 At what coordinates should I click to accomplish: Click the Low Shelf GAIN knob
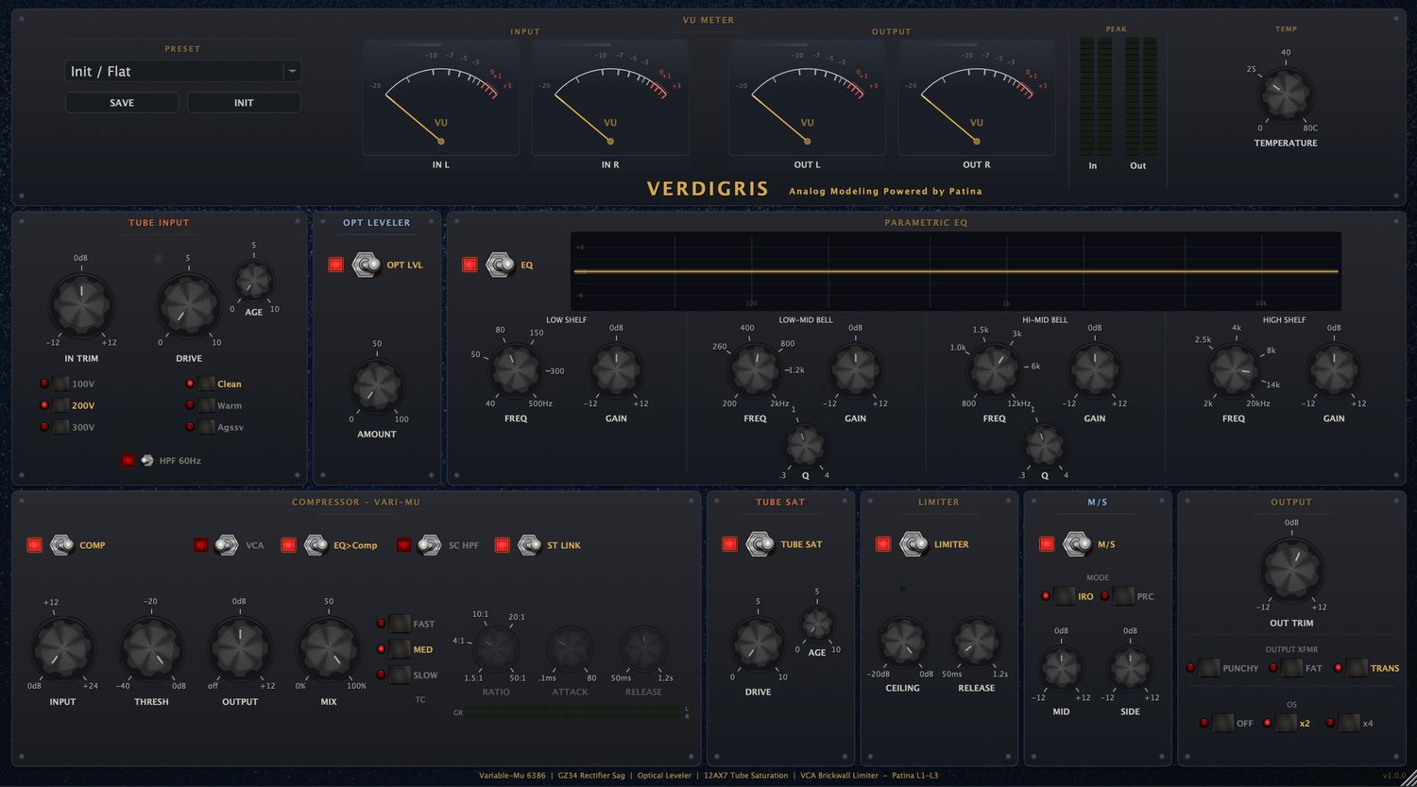616,370
